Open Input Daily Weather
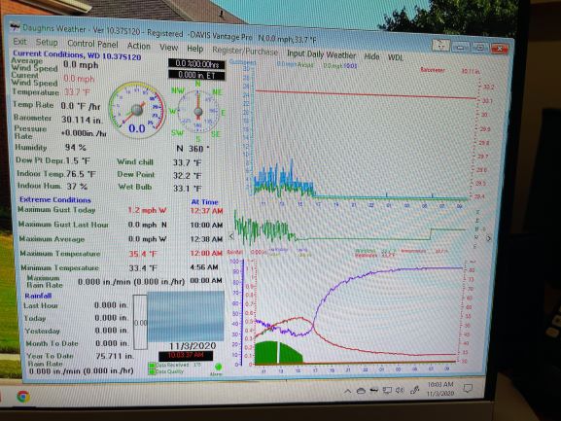 [321, 54]
